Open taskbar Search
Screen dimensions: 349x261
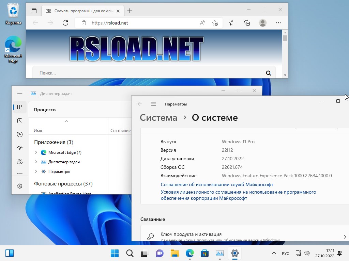(x=130, y=253)
